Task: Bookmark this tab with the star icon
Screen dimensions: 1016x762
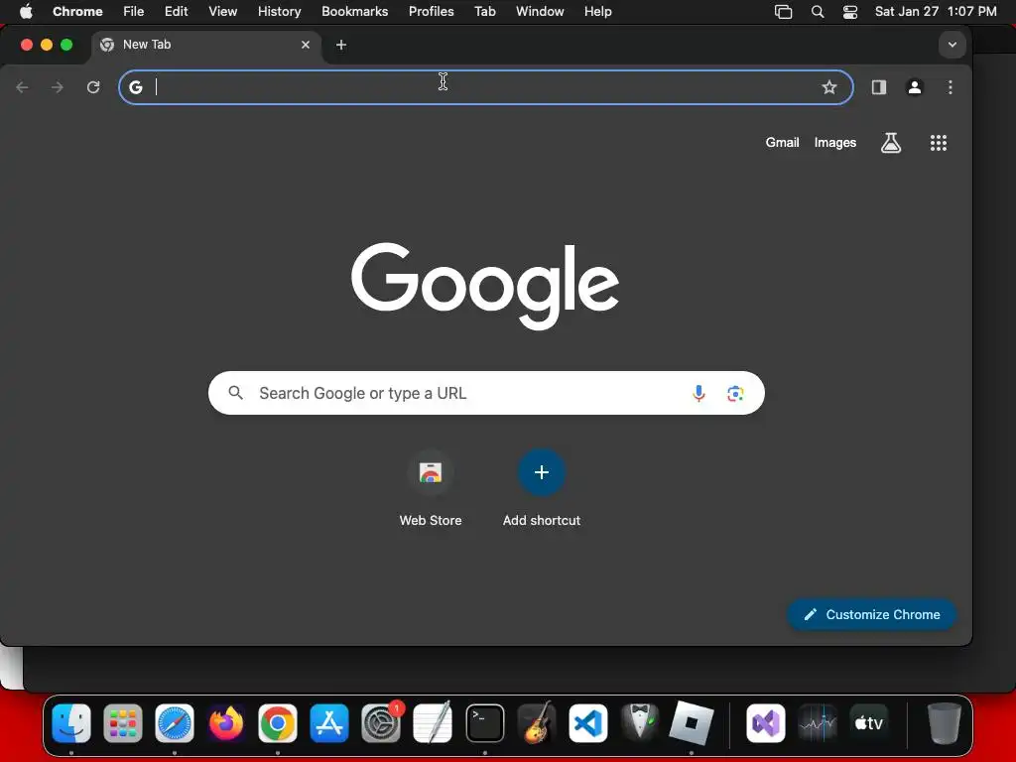Action: click(828, 87)
